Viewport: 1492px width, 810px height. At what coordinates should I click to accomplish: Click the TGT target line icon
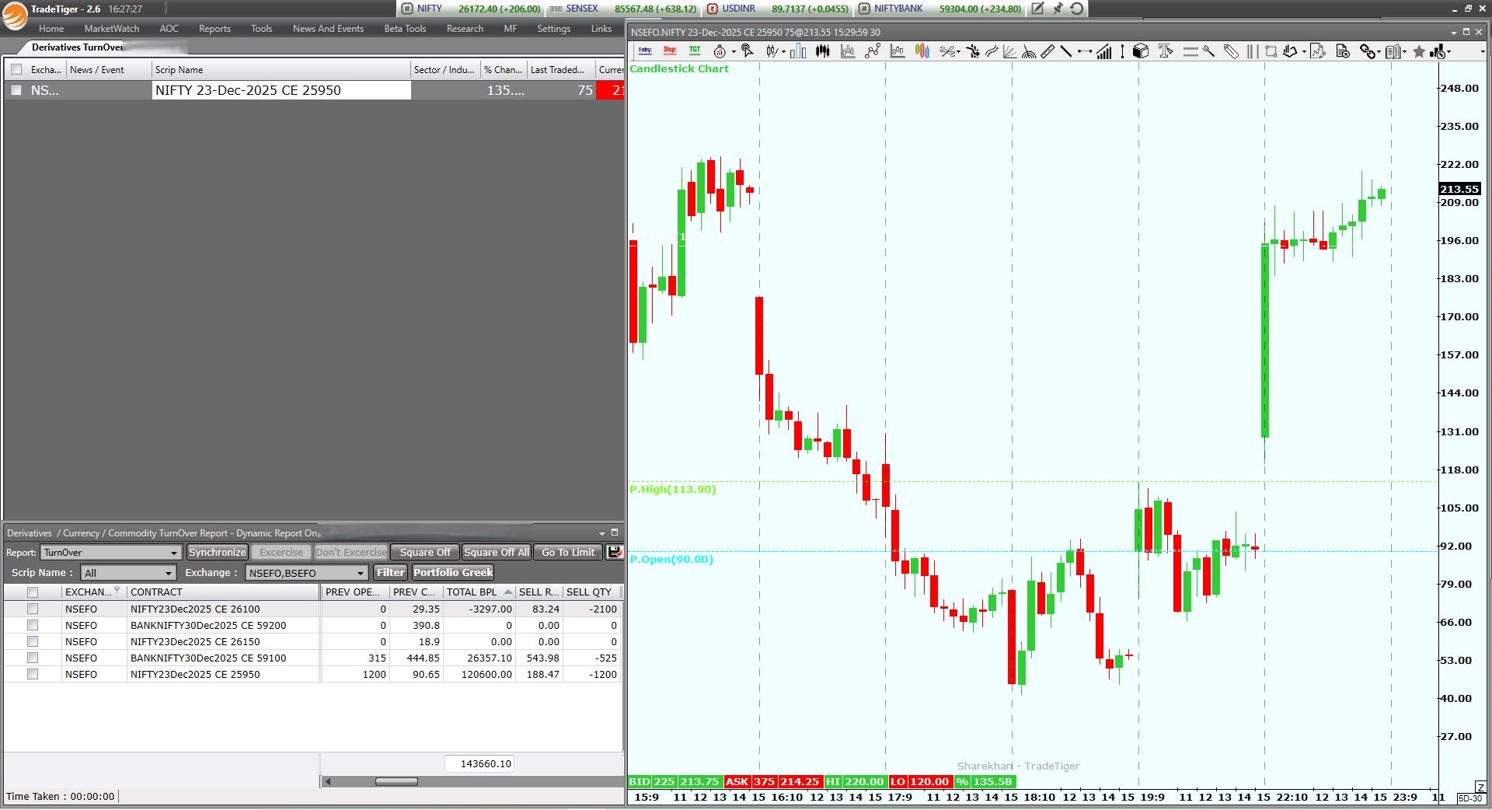695,51
